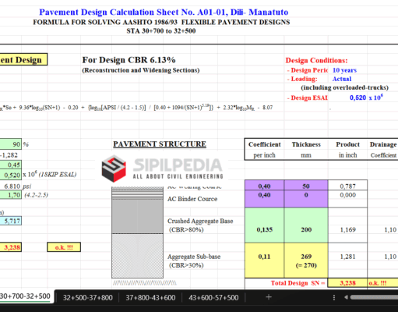
Task: Select the 10 years design period value
Action: [344, 70]
